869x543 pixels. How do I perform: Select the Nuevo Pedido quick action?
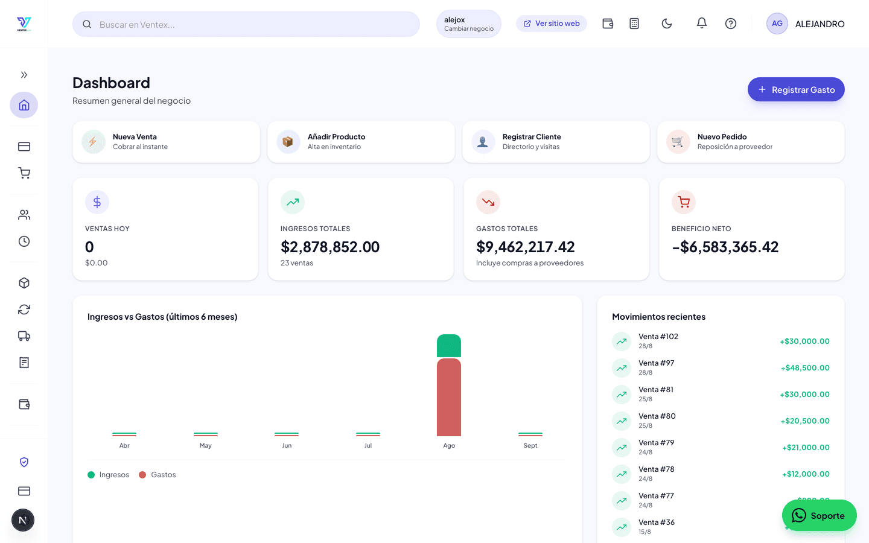pyautogui.click(x=751, y=142)
